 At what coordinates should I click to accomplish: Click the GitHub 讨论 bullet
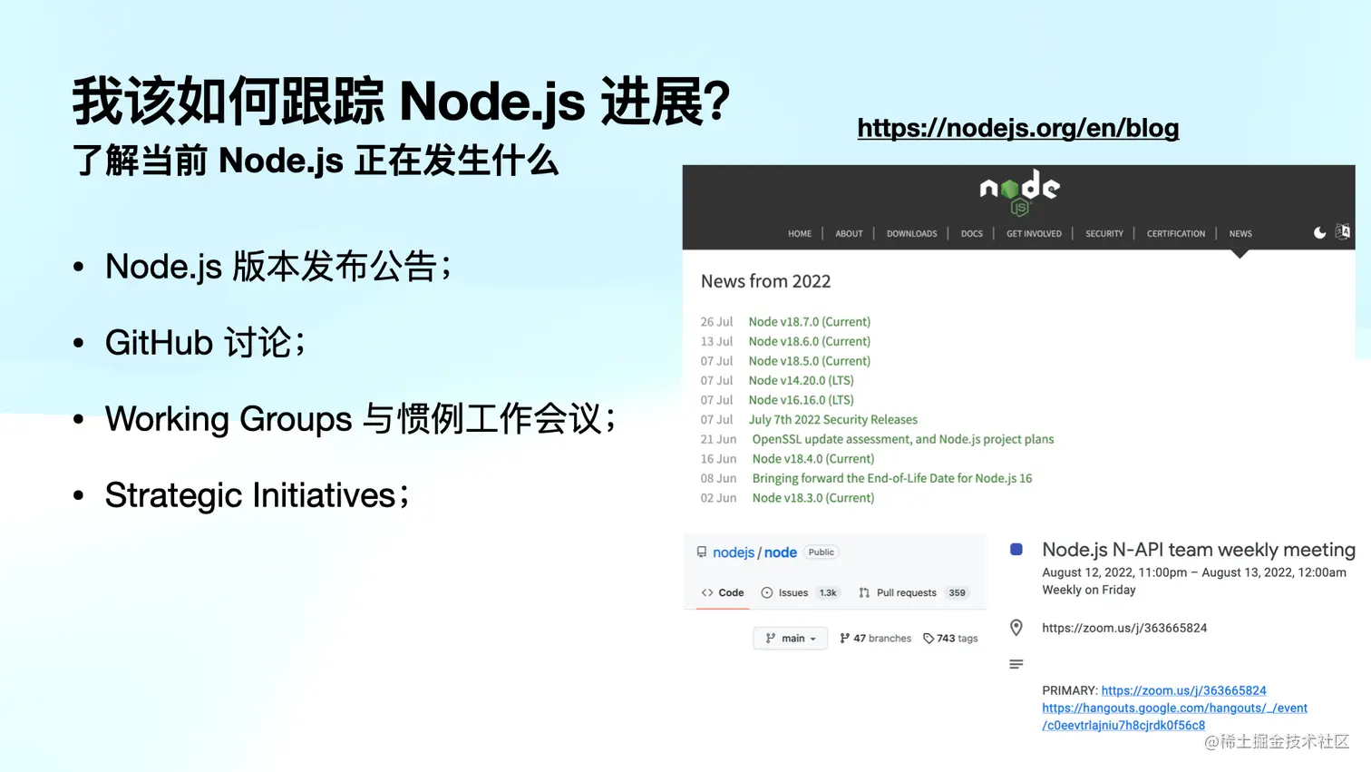205,343
